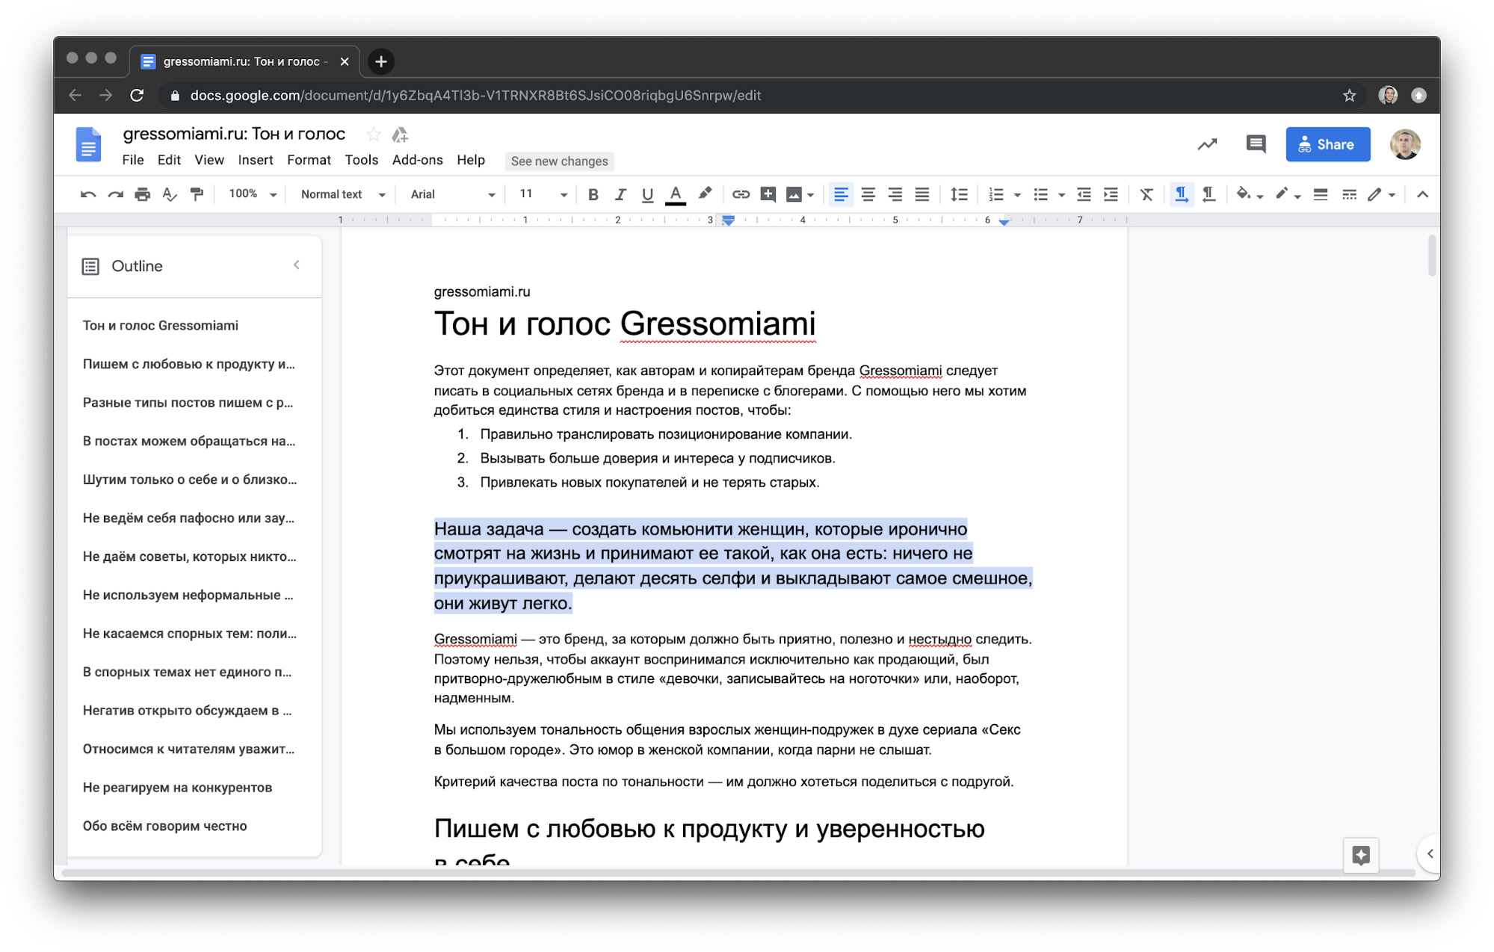Screen dimensions: 1494x952
Task: Open the Normal text styles dropdown
Action: tap(343, 194)
